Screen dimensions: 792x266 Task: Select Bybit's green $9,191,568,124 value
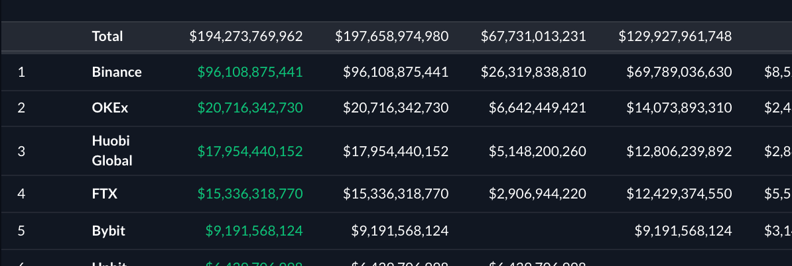(254, 231)
